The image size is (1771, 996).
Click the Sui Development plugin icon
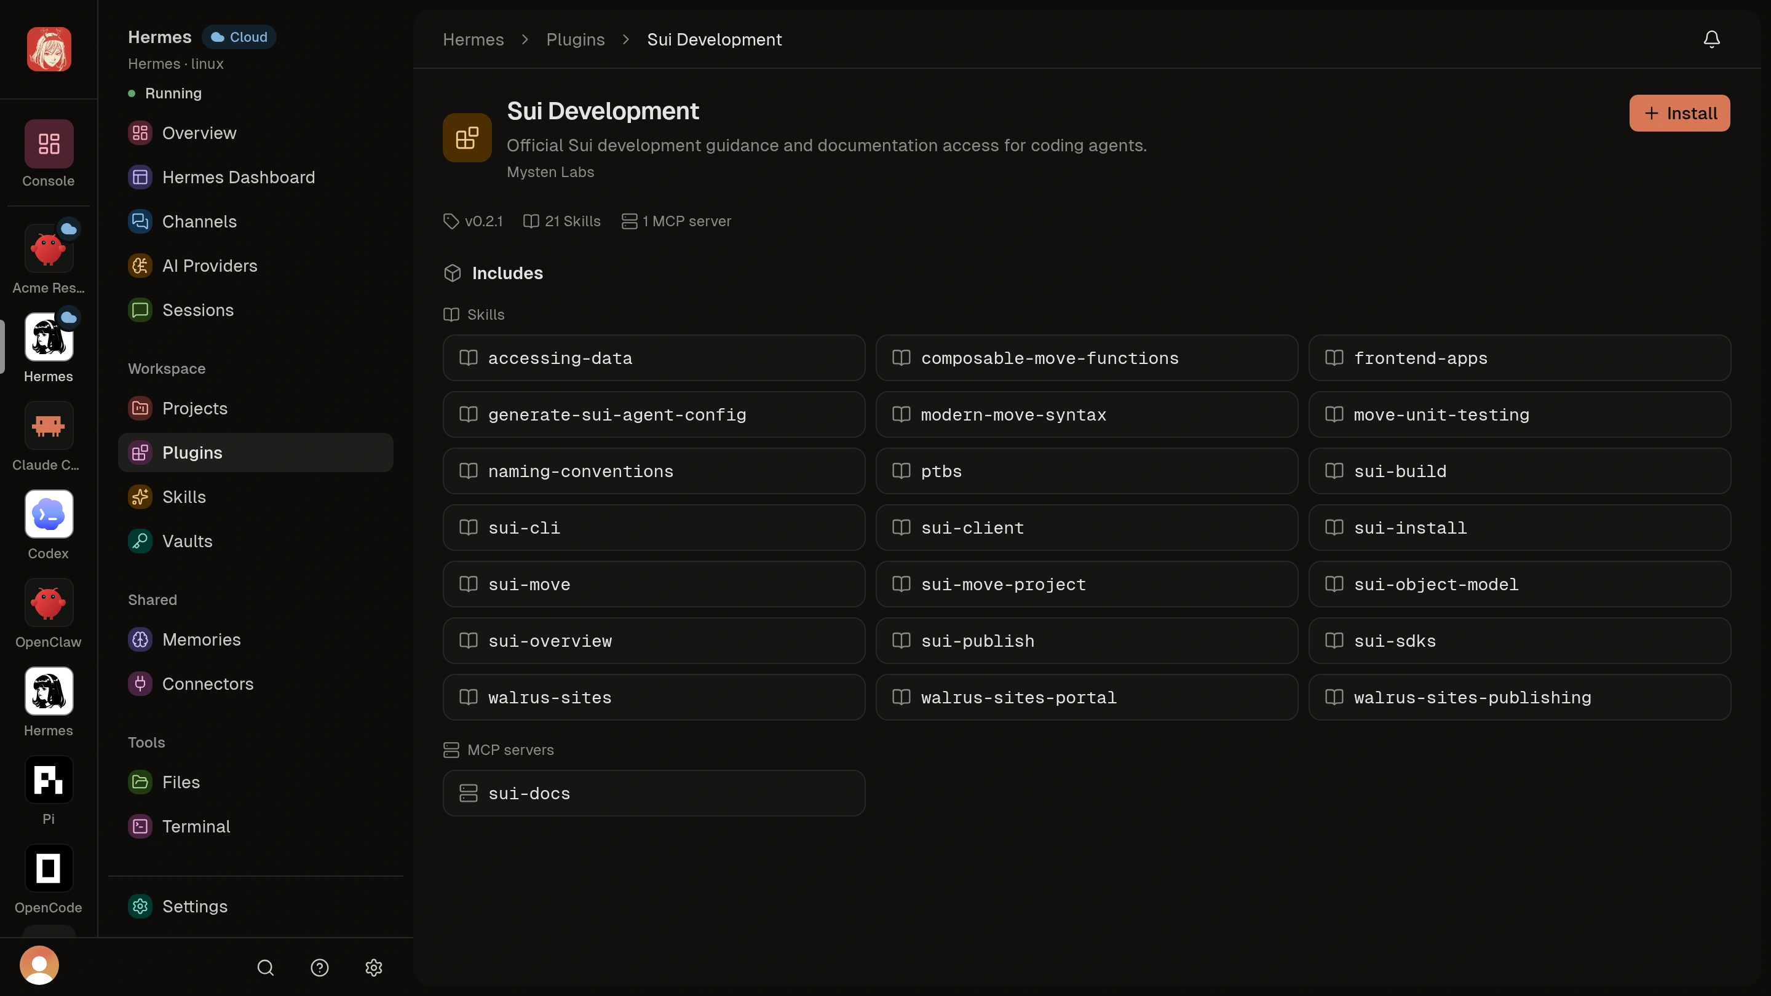pos(467,138)
